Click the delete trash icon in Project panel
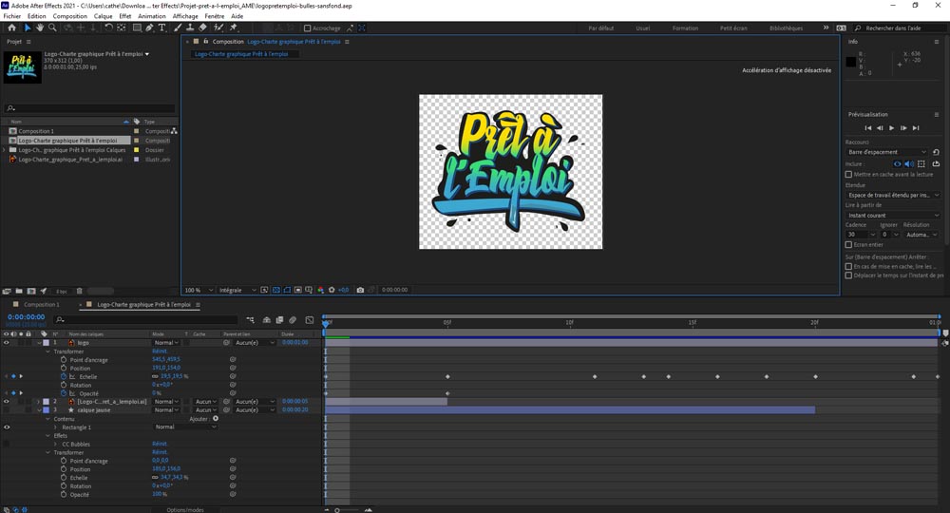Image resolution: width=950 pixels, height=513 pixels. (x=80, y=292)
